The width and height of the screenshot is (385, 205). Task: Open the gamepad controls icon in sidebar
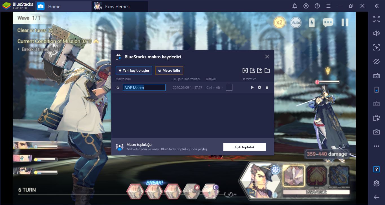pos(377,104)
